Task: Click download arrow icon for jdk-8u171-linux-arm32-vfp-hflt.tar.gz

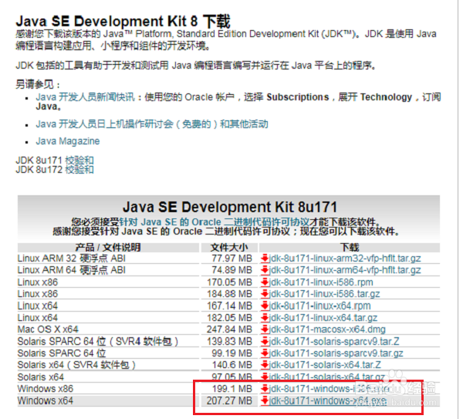Action: tap(265, 258)
